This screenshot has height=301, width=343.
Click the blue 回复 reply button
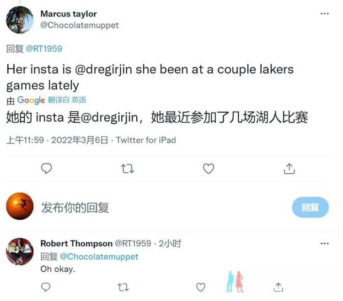click(x=310, y=207)
